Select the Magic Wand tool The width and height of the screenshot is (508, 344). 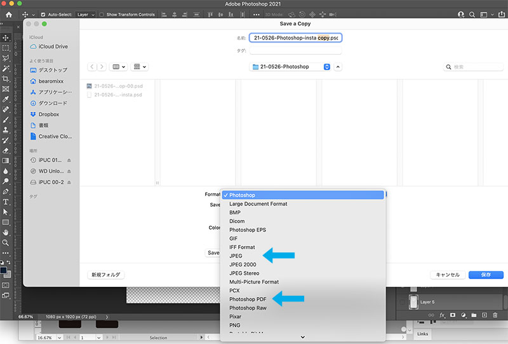(x=6, y=69)
